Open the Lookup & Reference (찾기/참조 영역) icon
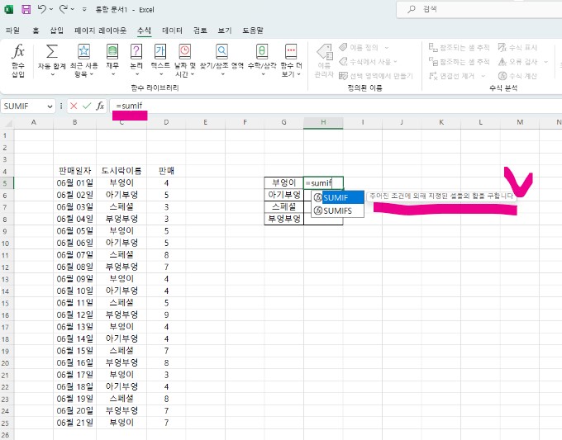 point(221,51)
